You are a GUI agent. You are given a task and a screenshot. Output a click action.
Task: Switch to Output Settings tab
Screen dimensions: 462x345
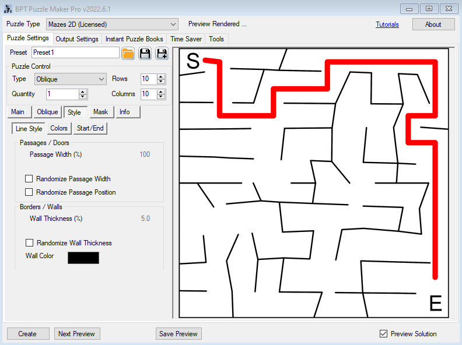click(77, 39)
